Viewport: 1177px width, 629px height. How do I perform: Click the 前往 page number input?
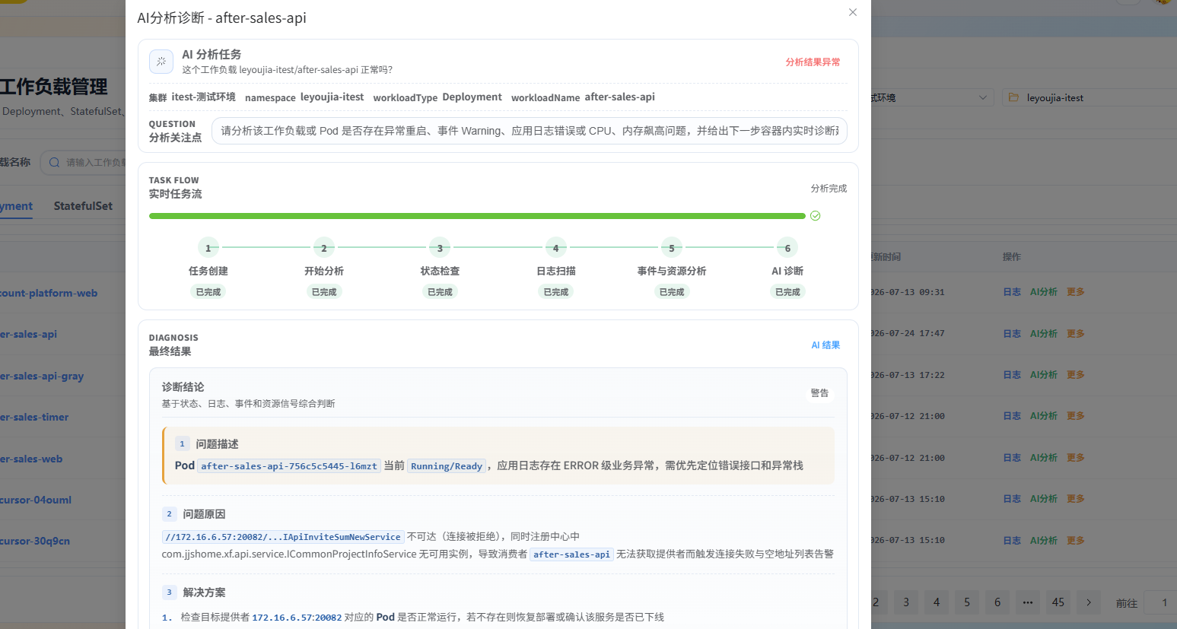[x=1161, y=602]
